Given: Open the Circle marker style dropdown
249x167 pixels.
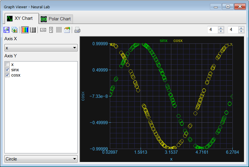Looking at the screenshot, I should coord(41,159).
